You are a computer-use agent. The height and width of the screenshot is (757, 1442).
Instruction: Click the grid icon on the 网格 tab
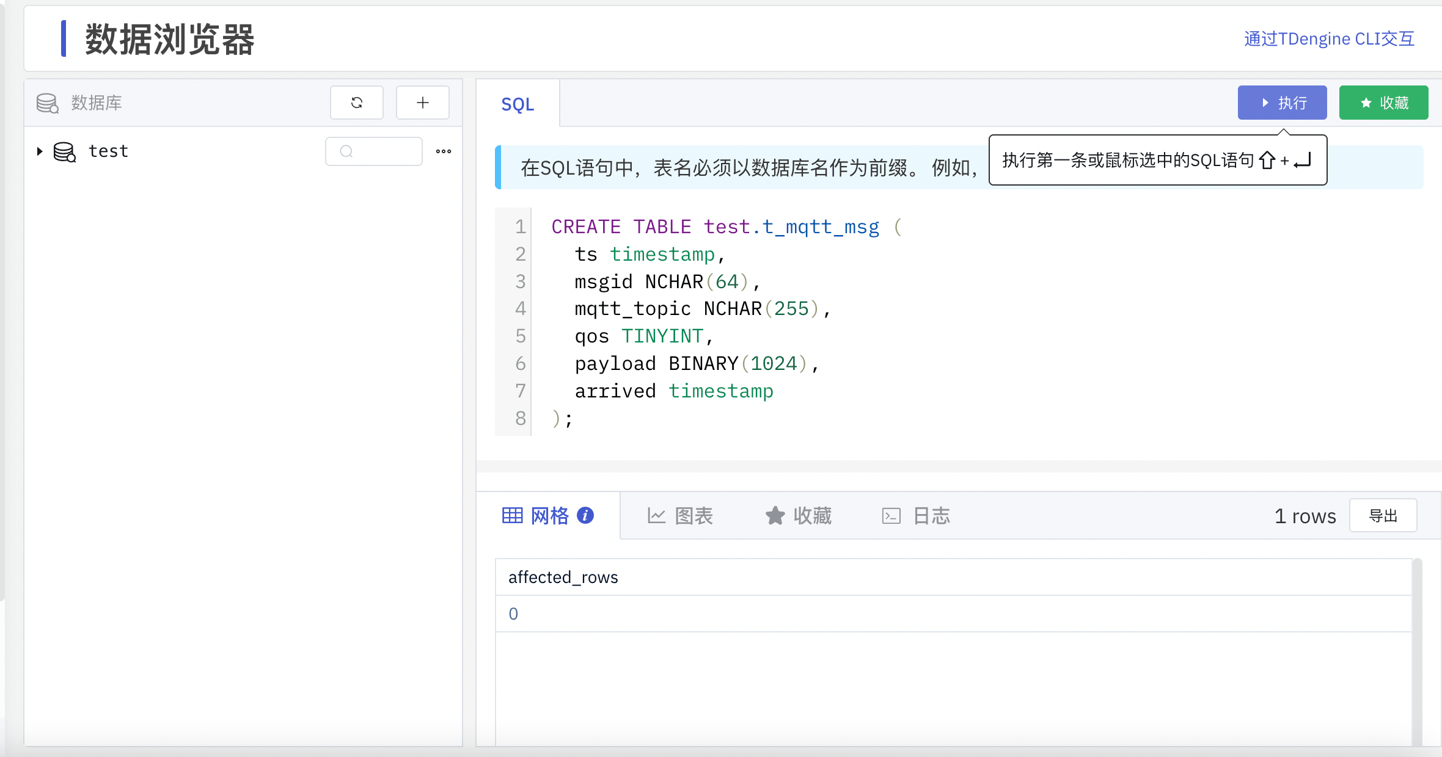point(513,516)
